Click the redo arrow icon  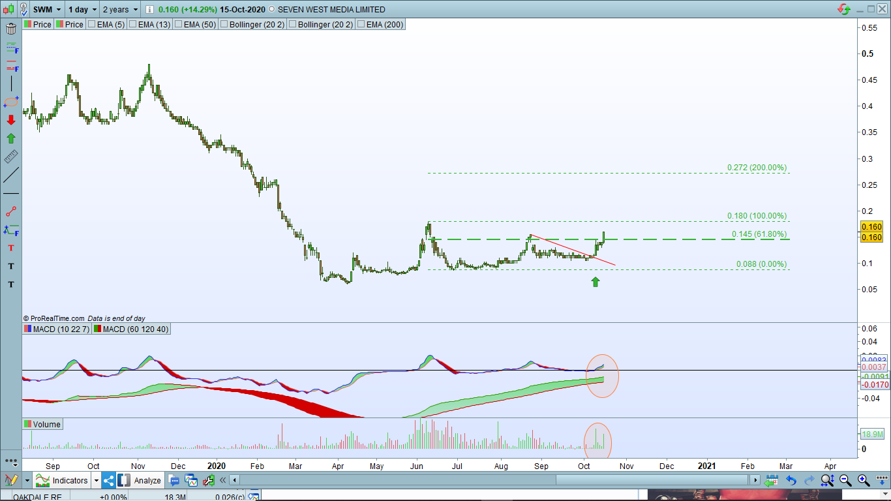coord(809,481)
